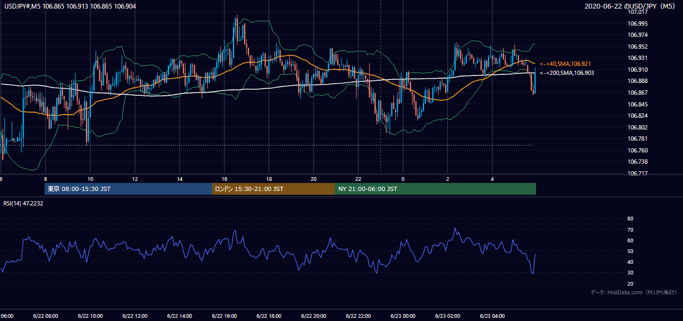Click price axis value 107.017
This screenshot has height=321, width=683.
pyautogui.click(x=637, y=12)
